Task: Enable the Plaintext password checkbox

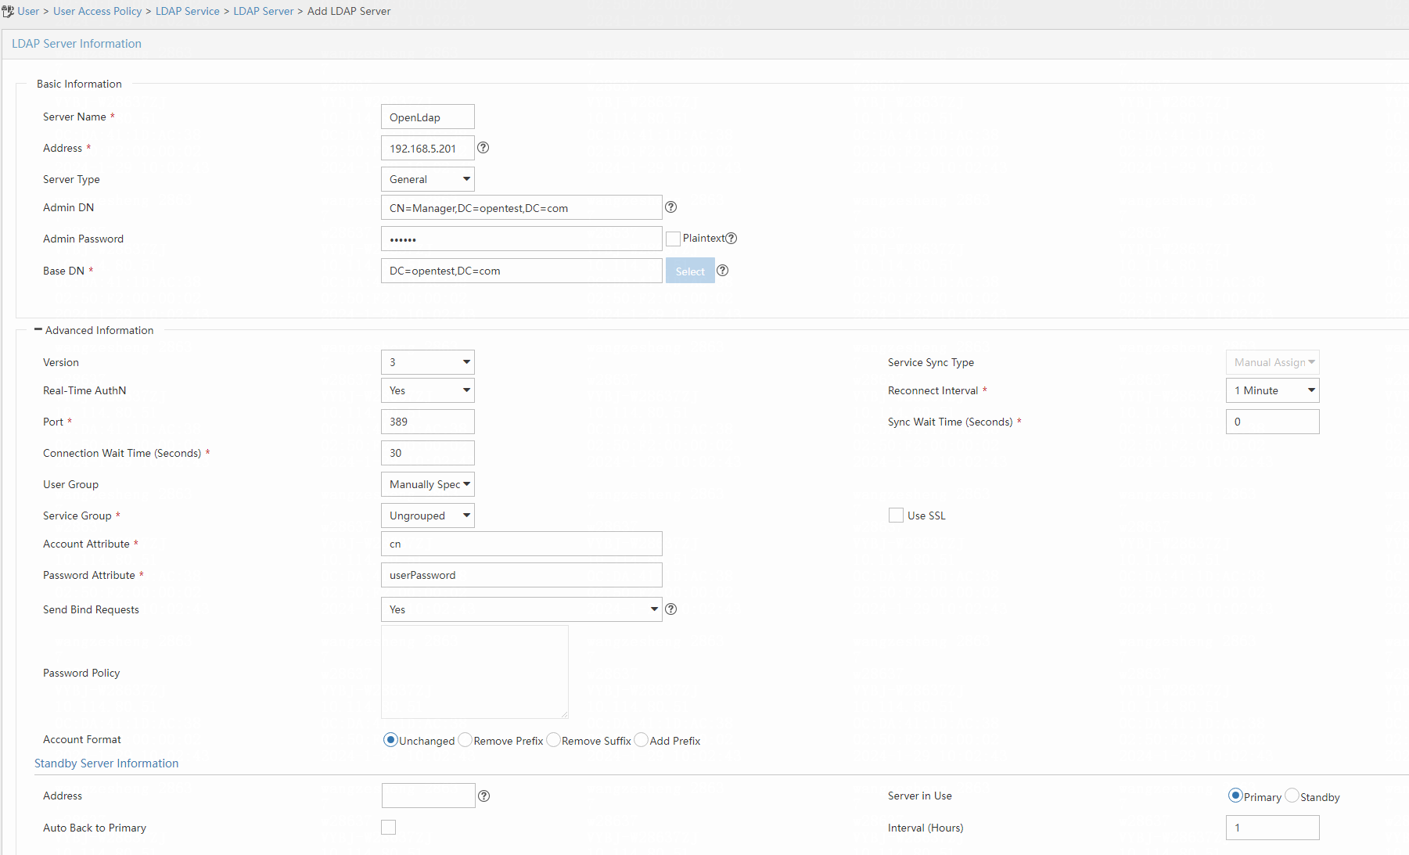Action: click(x=673, y=239)
